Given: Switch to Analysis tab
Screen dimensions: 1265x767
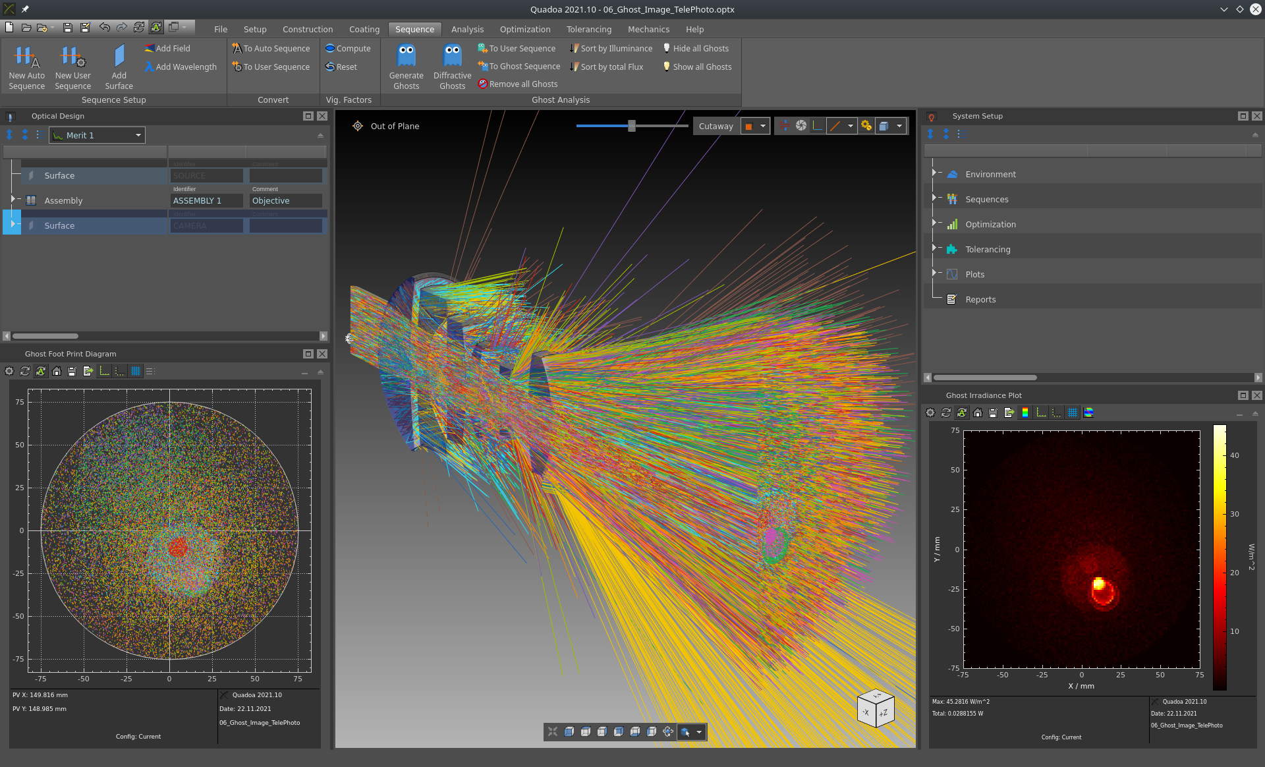Looking at the screenshot, I should point(467,29).
